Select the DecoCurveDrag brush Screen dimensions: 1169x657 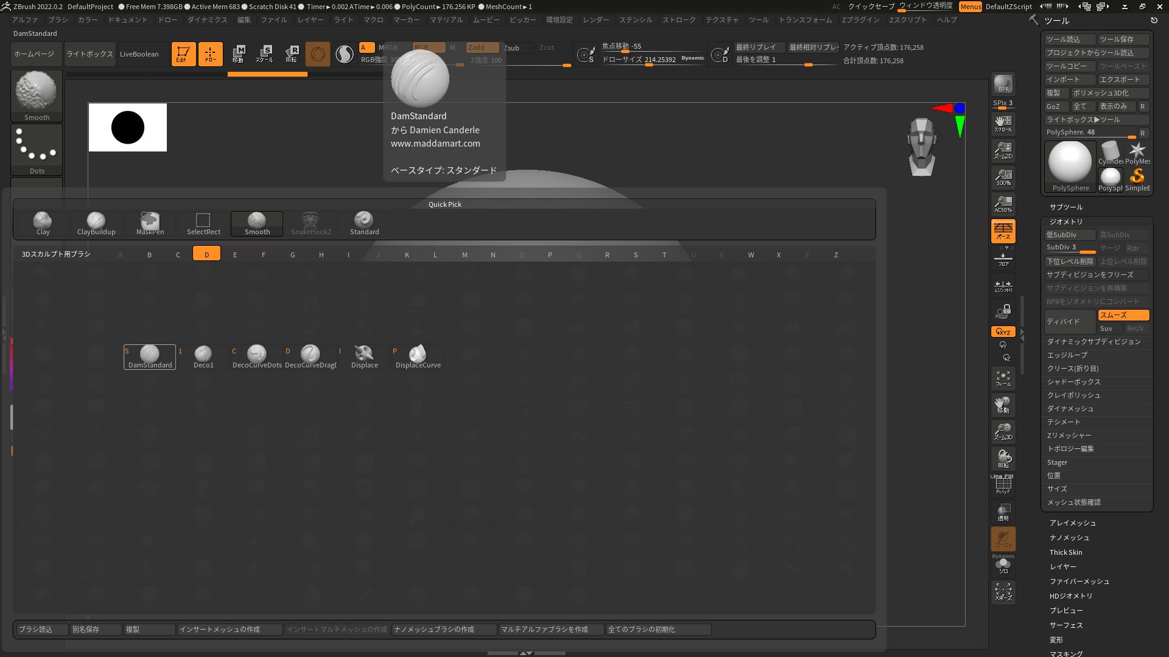[x=311, y=357]
